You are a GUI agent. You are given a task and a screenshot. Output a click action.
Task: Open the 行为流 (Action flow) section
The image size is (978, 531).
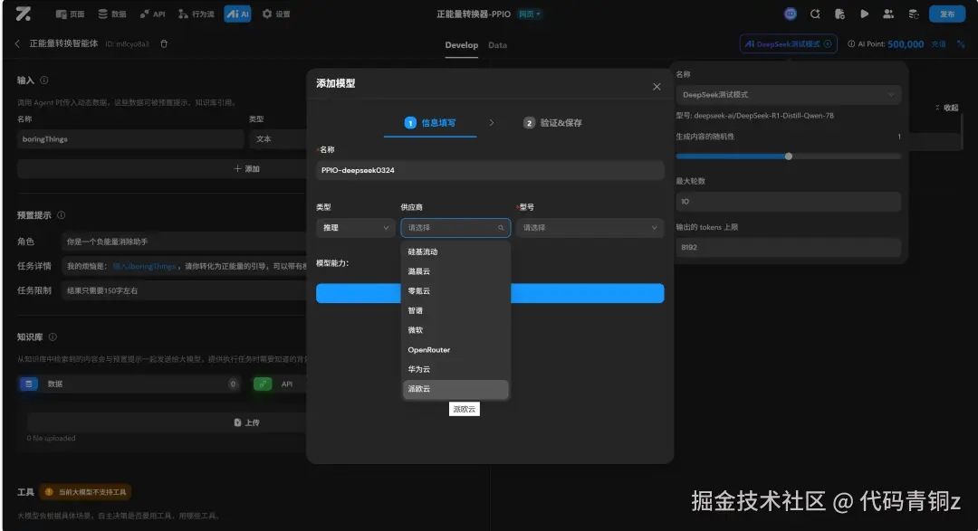196,14
